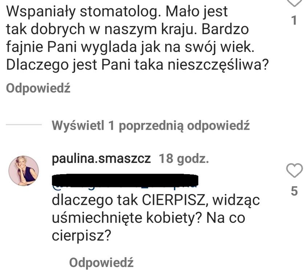Click the "18 godz." timestamp
Screen dimensions: 304x271
click(184, 159)
